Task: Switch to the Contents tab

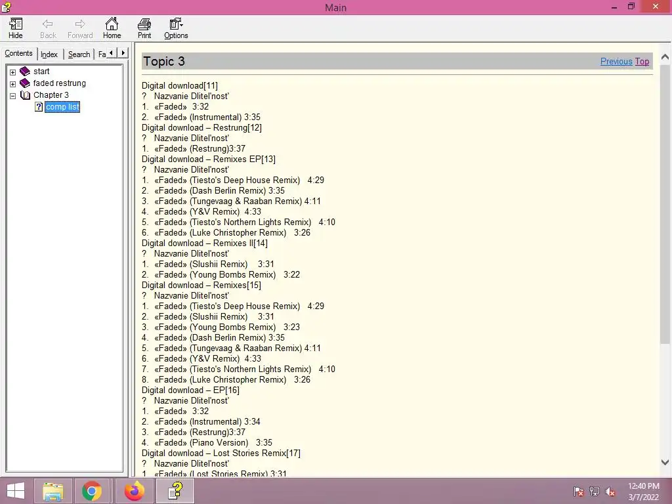Action: click(x=18, y=54)
